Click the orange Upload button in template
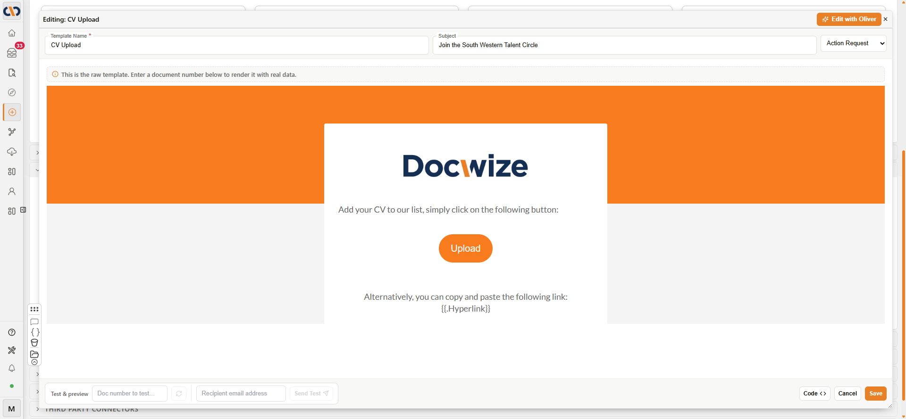Viewport: 906px width, 419px height. (466, 248)
